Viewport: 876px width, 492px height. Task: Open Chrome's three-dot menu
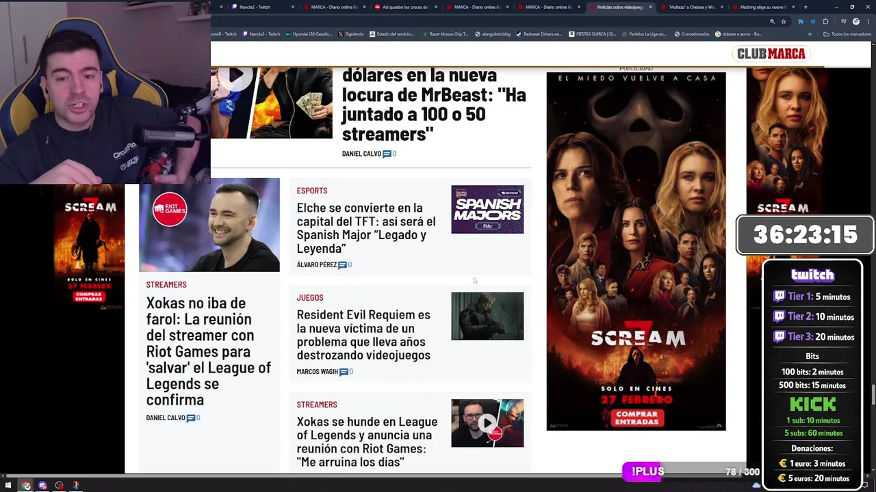(868, 21)
